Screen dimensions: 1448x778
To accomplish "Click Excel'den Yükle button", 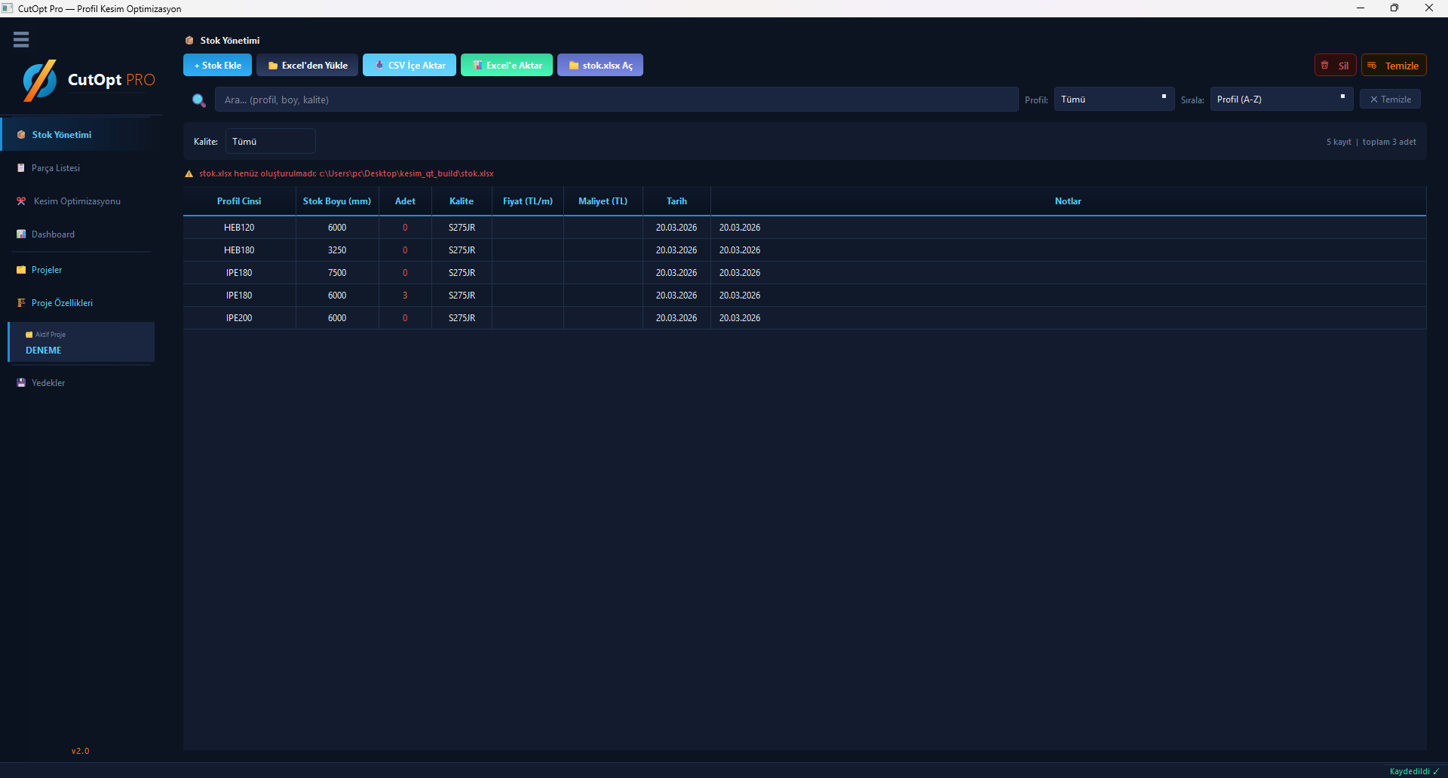I will 307,66.
